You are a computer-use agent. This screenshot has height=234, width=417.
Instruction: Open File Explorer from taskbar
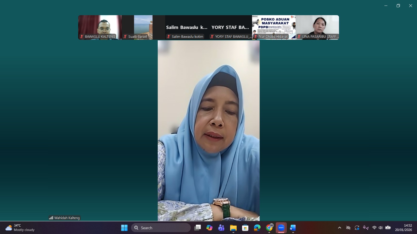233,228
